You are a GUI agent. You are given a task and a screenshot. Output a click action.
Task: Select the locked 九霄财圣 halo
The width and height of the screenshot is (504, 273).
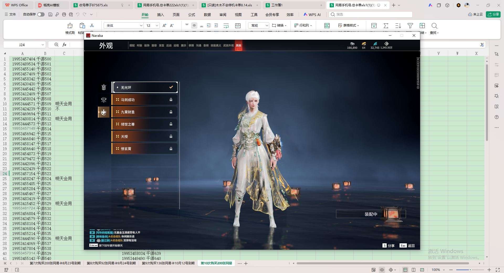click(145, 112)
